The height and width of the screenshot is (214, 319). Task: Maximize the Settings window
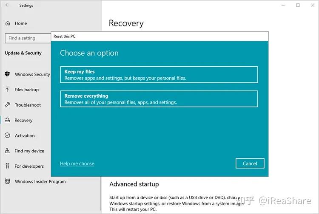click(x=298, y=5)
